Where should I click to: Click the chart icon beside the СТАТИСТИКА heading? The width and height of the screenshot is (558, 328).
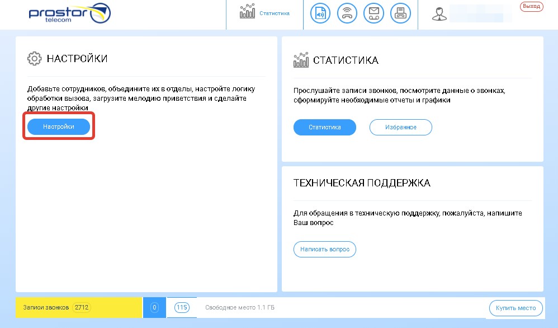(x=301, y=60)
